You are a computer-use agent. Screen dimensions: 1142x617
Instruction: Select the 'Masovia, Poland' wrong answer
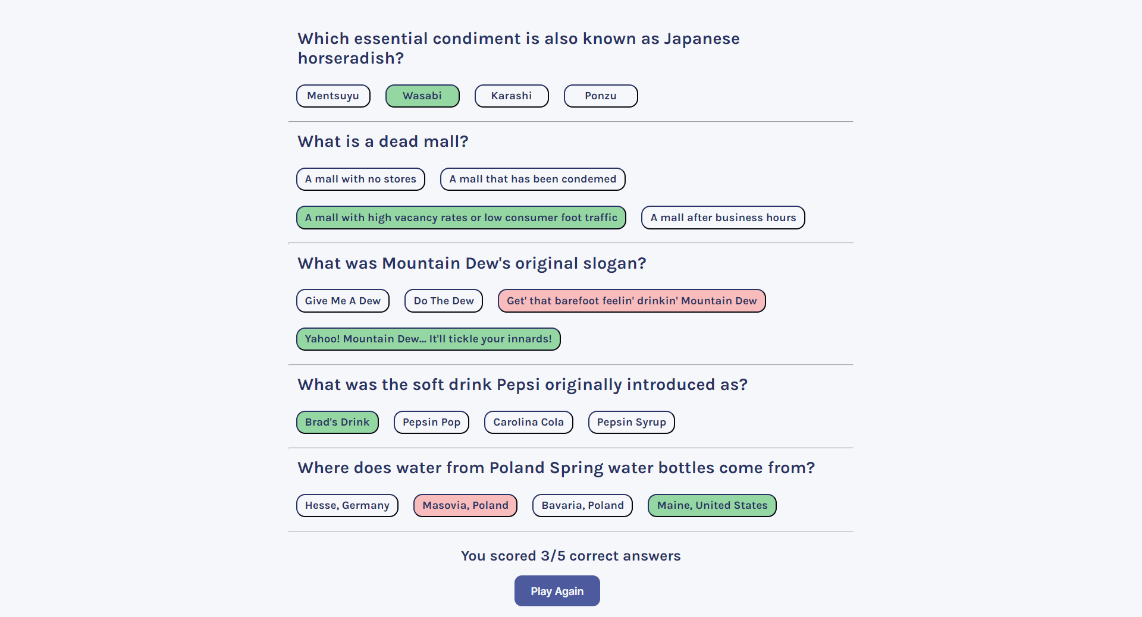click(465, 505)
